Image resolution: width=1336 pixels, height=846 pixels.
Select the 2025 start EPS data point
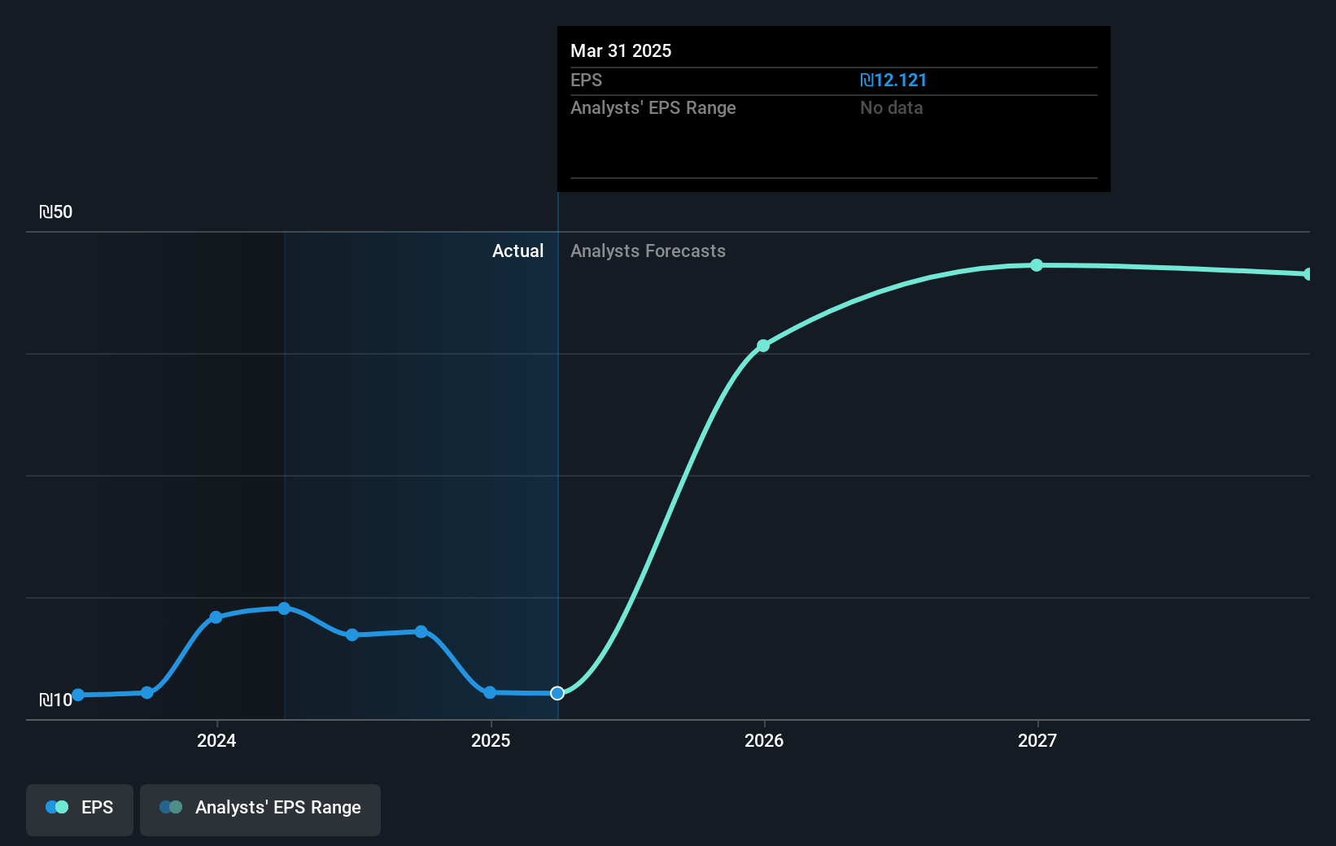coord(490,692)
